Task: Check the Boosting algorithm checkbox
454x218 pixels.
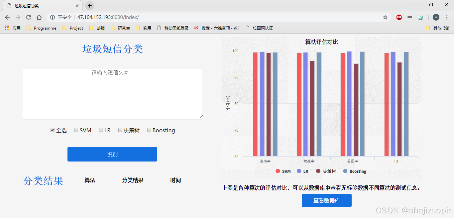Action: click(x=149, y=130)
